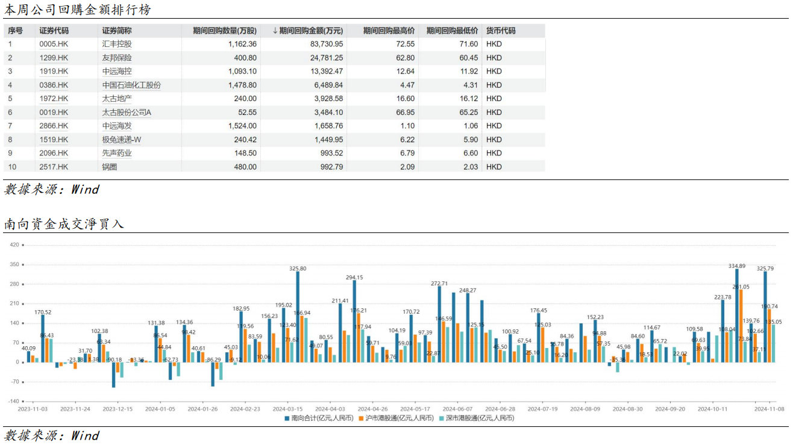Click the 2024-08-09 x-axis date label
Screen dimensions: 793x448
tap(585, 408)
